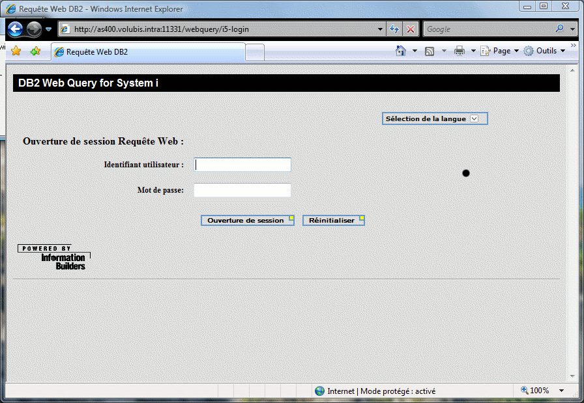
Task: Open the Favorites Center star icon
Action: point(16,51)
